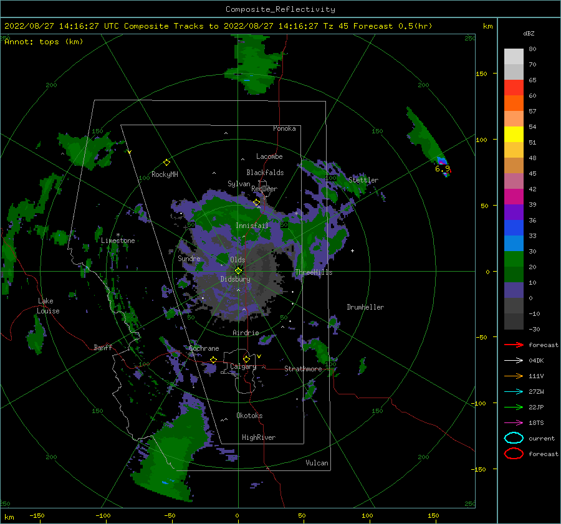561x524 pixels.
Task: Click the Blackfalds town label
Action: pos(265,173)
